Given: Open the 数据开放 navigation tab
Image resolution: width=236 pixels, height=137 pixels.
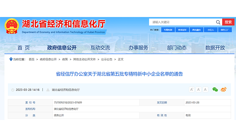Looking at the screenshot, I should 215,48.
